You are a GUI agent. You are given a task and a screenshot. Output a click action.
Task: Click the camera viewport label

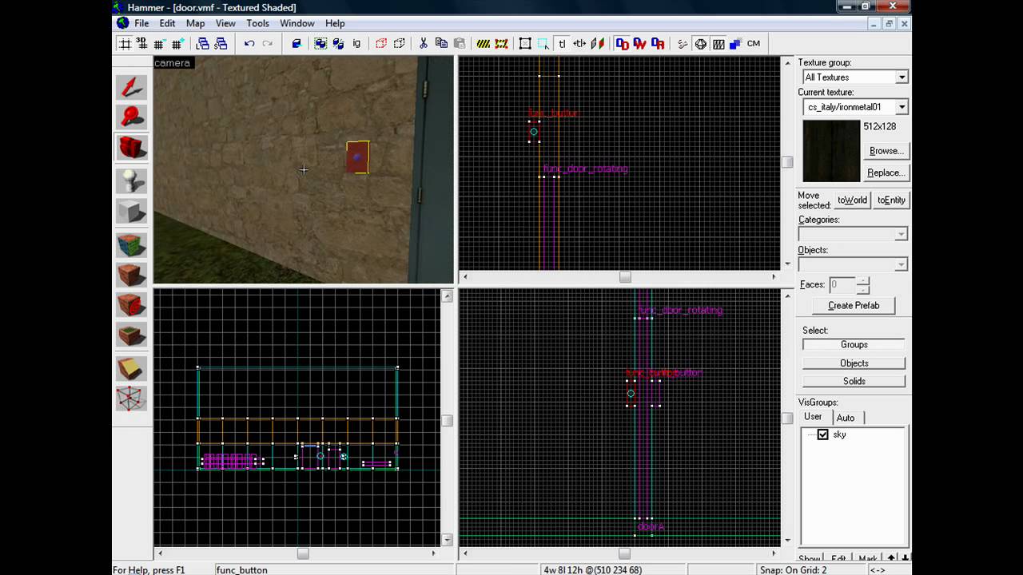[x=173, y=63]
